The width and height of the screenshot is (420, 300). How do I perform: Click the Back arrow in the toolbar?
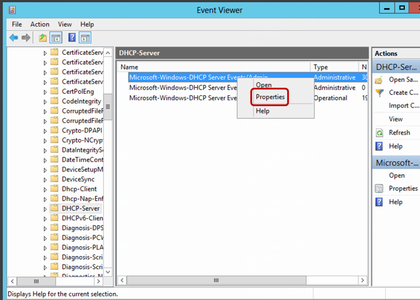click(14, 38)
